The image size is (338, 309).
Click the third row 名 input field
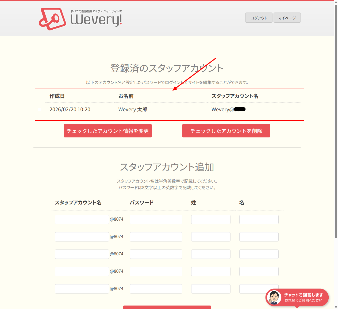(x=259, y=254)
